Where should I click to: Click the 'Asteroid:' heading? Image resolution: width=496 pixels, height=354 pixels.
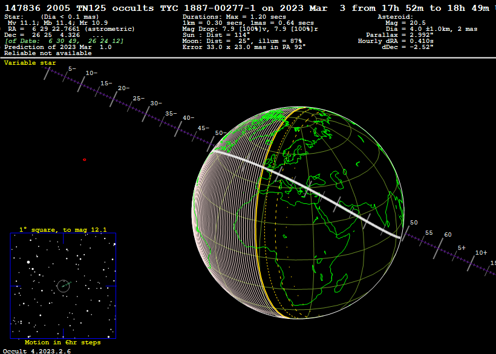pyautogui.click(x=396, y=17)
